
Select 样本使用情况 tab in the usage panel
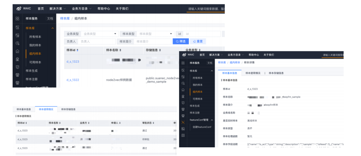pos(46,109)
